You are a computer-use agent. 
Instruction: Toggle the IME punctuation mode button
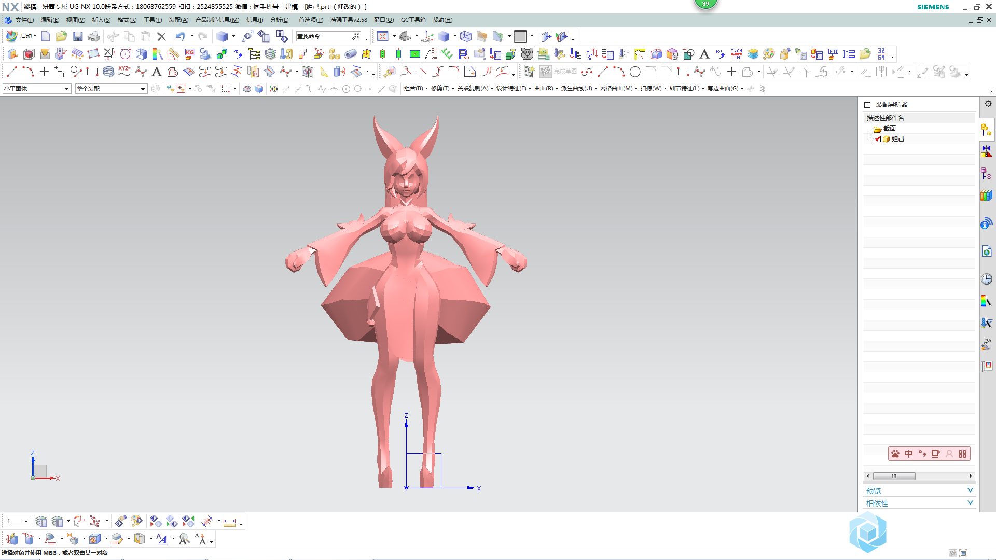(922, 454)
